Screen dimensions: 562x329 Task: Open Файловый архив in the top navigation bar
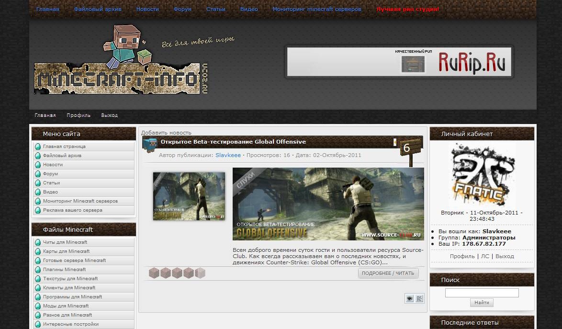tap(98, 9)
